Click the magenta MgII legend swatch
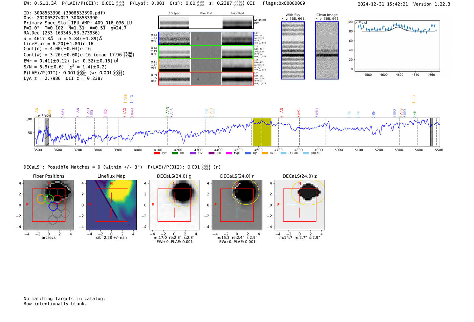The height and width of the screenshot is (322, 474). 229,153
